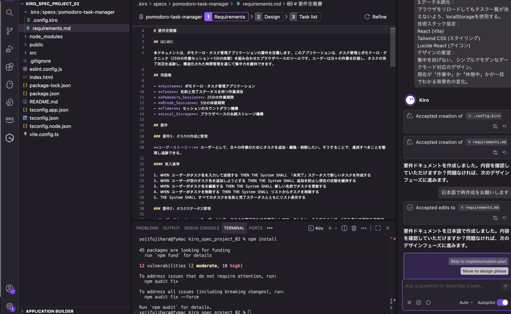Viewport: 511px width, 314px height.
Task: Focus the Ask a question chat input
Action: 451,286
